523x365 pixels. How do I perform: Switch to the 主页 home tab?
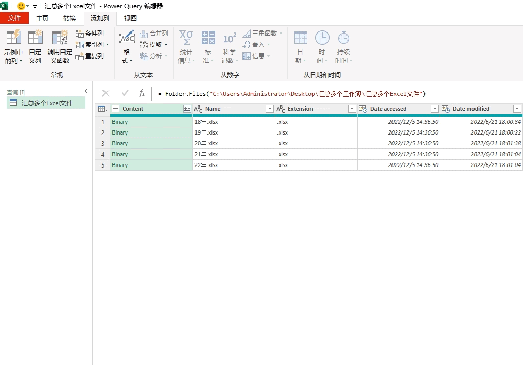point(42,19)
